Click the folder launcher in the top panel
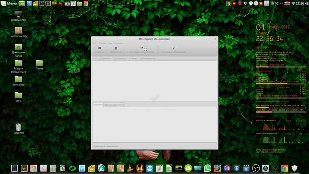 80,3
